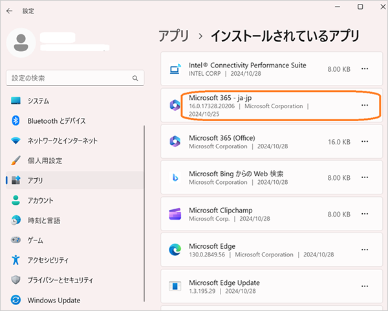Open Bluetooth とデバイス category
This screenshot has height=311, width=388.
(x=74, y=121)
